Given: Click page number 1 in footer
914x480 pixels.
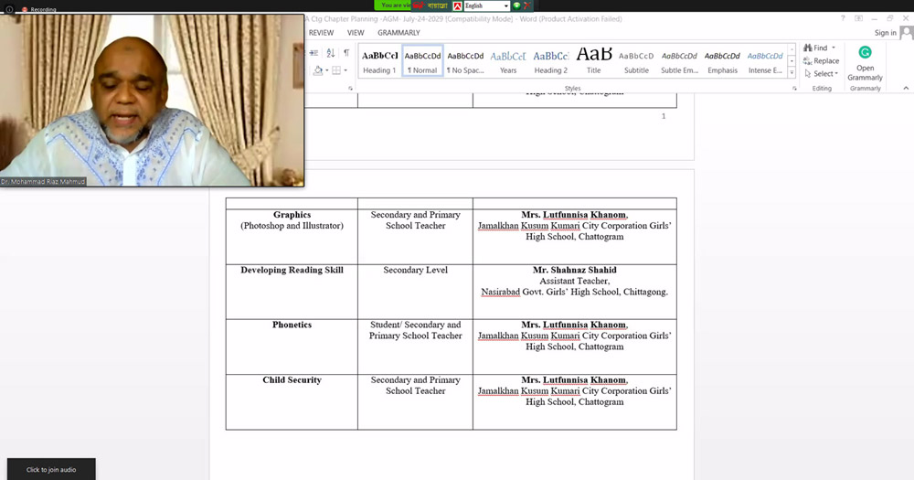Looking at the screenshot, I should coord(664,116).
